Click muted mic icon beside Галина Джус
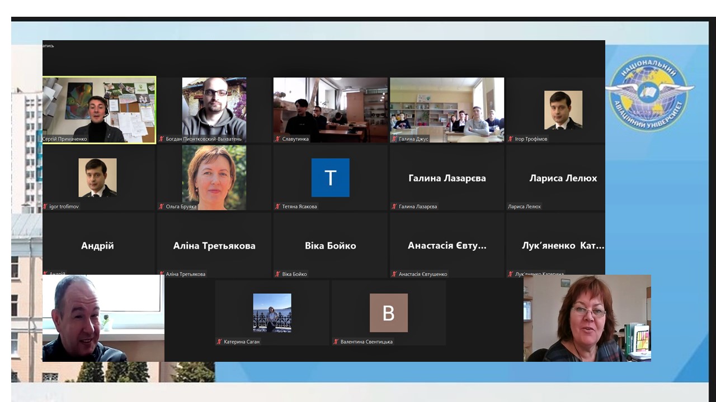This screenshot has width=716, height=402. 394,139
